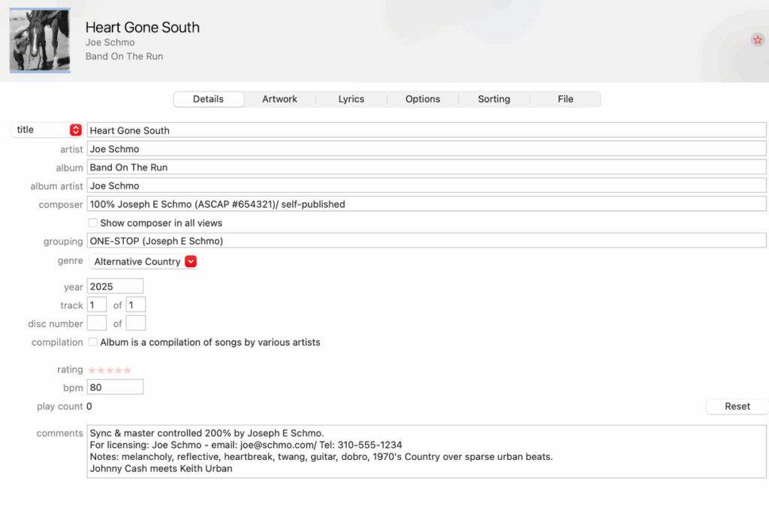
Task: Click the album artist input field
Action: 427,185
